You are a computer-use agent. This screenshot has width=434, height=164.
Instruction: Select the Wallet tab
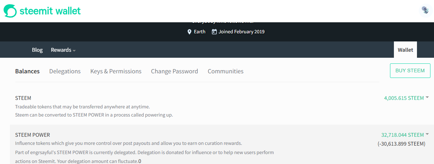(x=405, y=50)
